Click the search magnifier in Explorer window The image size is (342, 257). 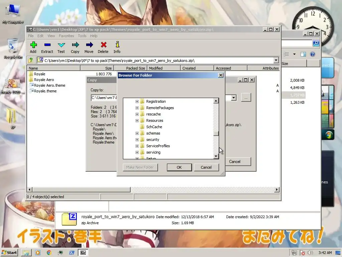[x=316, y=43]
